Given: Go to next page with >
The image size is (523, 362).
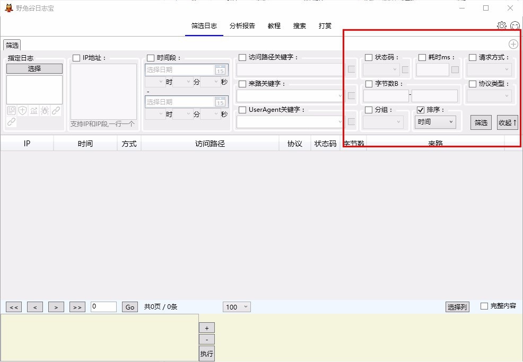Looking at the screenshot, I should click(x=56, y=307).
